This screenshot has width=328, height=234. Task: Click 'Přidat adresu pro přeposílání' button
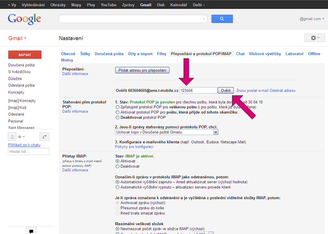coord(142,71)
